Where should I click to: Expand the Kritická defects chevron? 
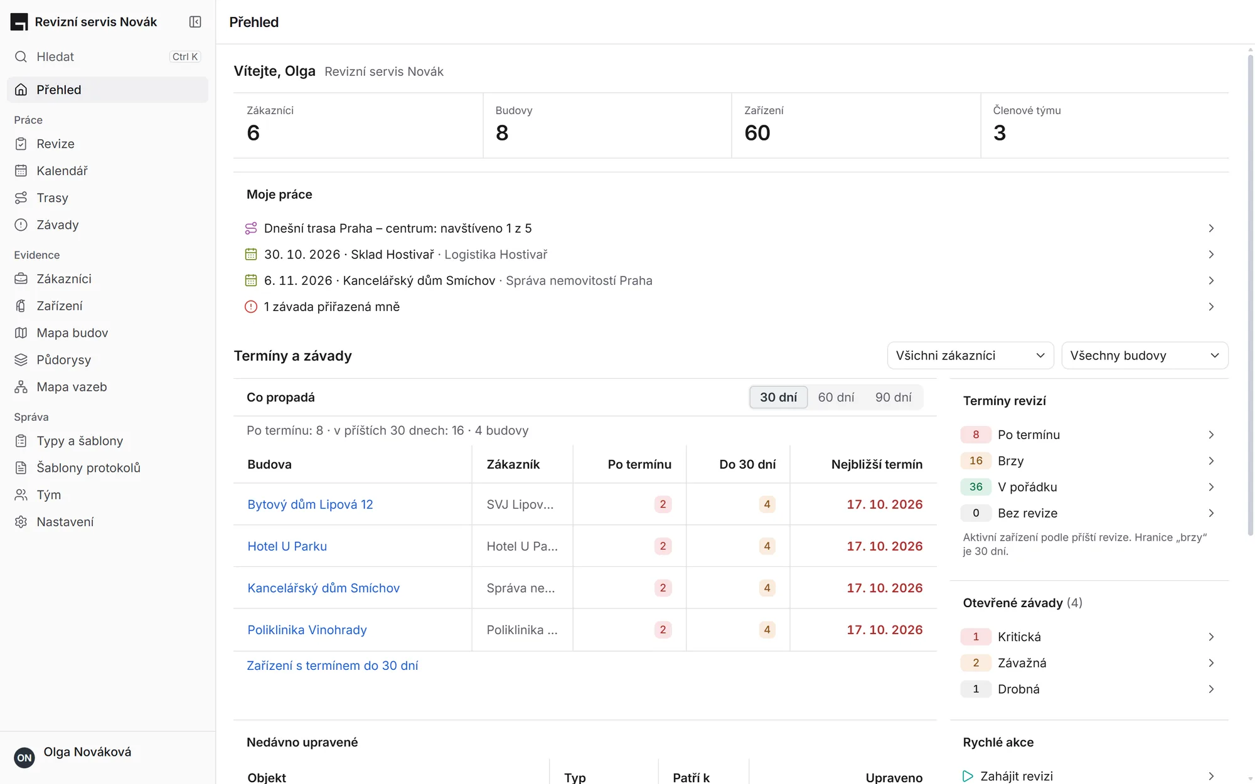pos(1211,637)
